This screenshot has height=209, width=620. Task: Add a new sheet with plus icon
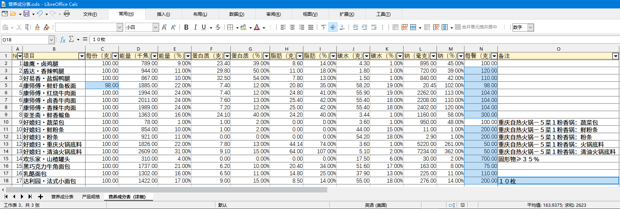(x=41, y=197)
